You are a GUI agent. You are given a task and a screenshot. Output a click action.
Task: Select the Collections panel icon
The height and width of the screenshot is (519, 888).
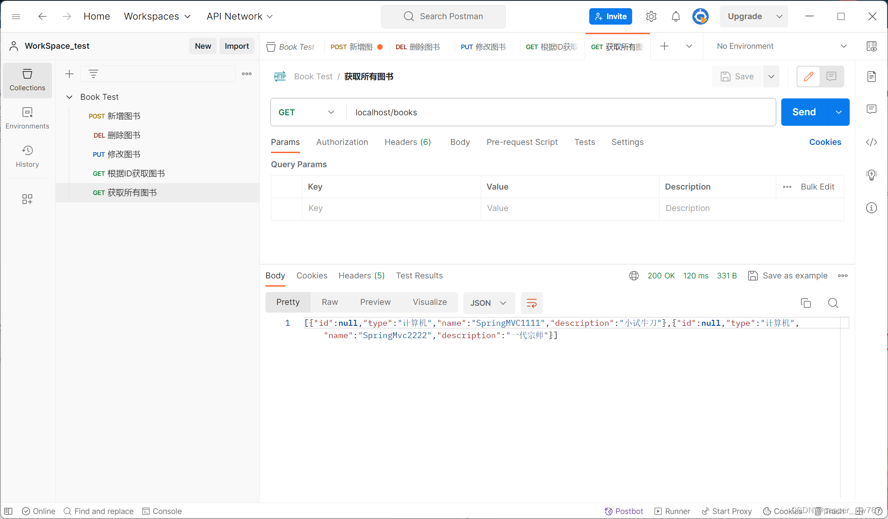pyautogui.click(x=27, y=80)
